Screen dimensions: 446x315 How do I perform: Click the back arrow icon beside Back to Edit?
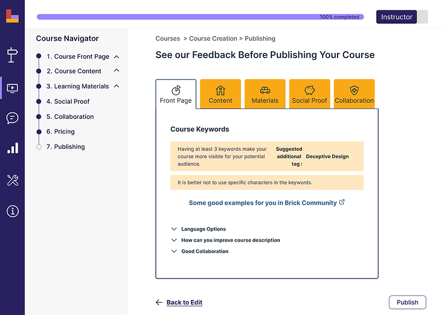(x=159, y=302)
